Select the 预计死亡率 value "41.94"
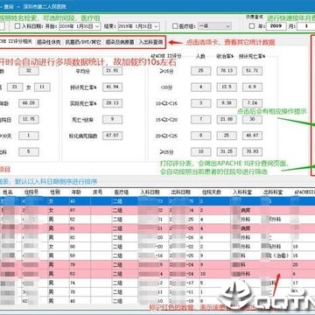This screenshot has width=315, height=315. tap(112, 87)
